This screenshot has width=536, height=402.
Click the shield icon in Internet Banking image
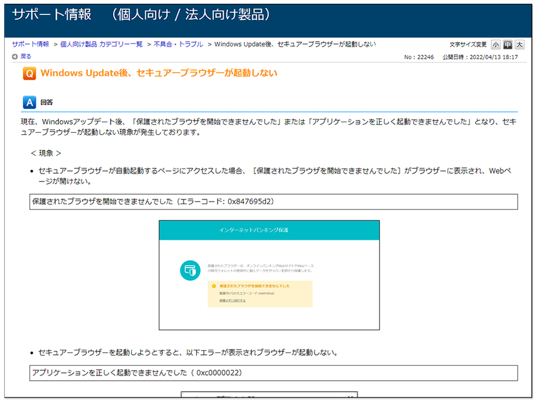click(x=190, y=270)
